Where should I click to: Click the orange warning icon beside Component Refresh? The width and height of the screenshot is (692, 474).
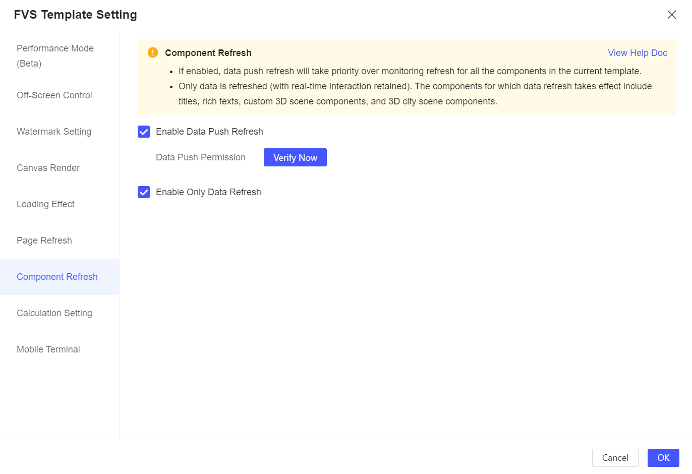152,52
